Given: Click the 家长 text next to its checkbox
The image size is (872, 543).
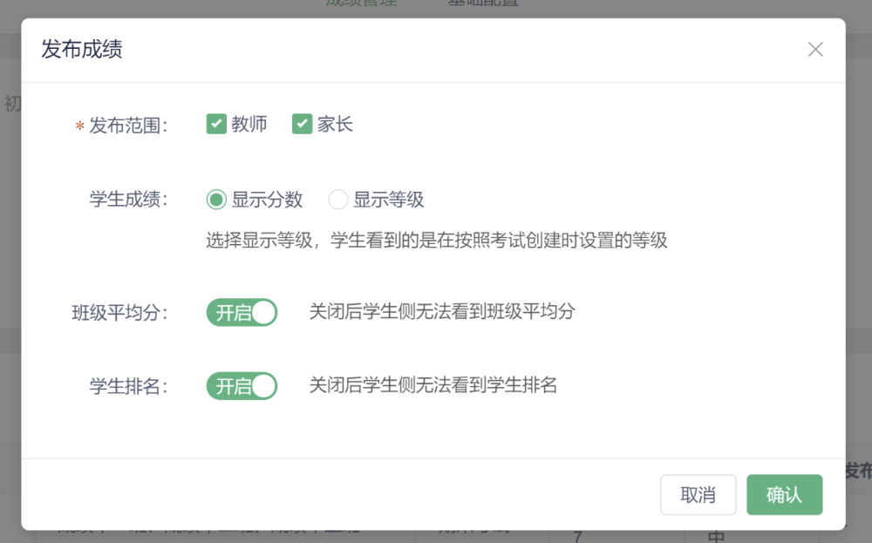Looking at the screenshot, I should tap(336, 125).
